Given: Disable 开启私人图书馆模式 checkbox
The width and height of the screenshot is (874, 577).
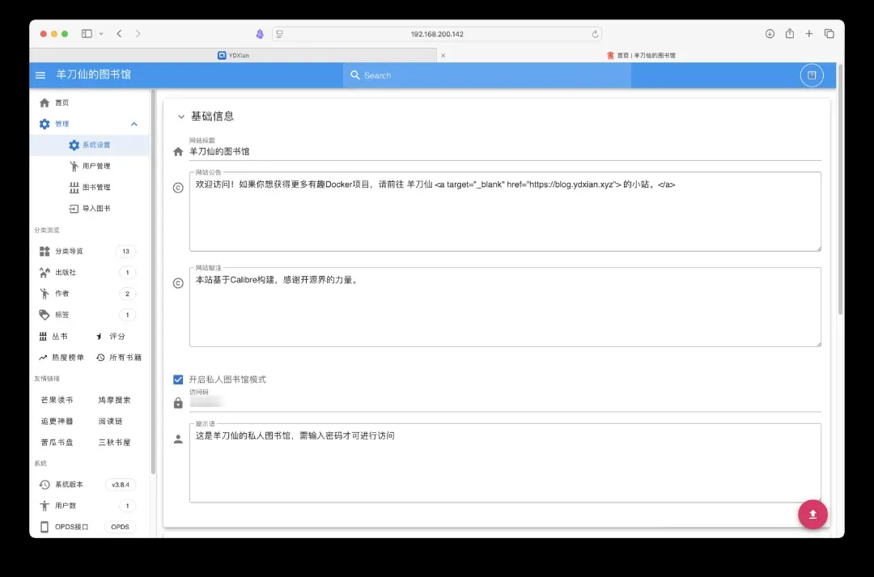Looking at the screenshot, I should click(x=178, y=380).
